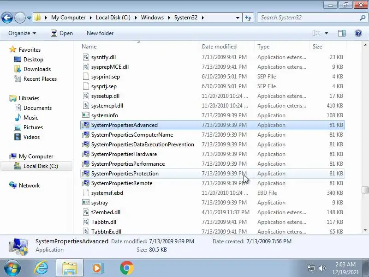Click the taskbar clock 2:03 AM

[345, 264]
